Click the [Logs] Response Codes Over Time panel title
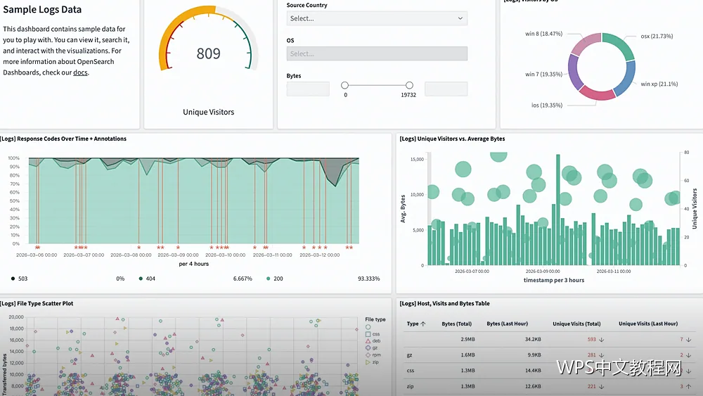Viewport: 703px width, 396px height. pyautogui.click(x=63, y=139)
